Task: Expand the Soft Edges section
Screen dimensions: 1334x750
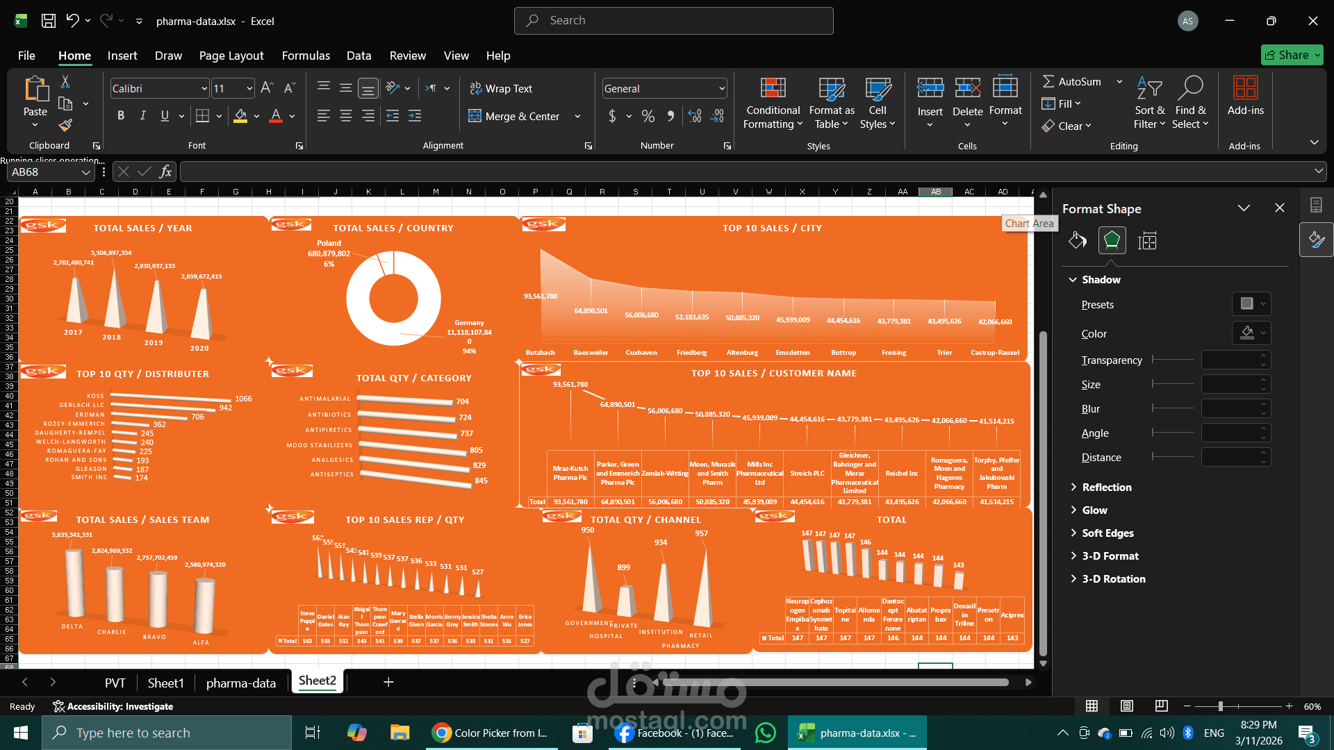Action: point(1073,533)
